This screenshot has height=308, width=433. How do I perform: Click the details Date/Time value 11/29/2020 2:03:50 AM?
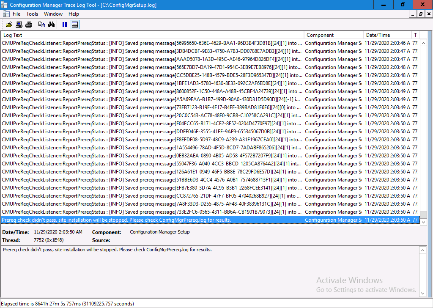tap(58, 232)
